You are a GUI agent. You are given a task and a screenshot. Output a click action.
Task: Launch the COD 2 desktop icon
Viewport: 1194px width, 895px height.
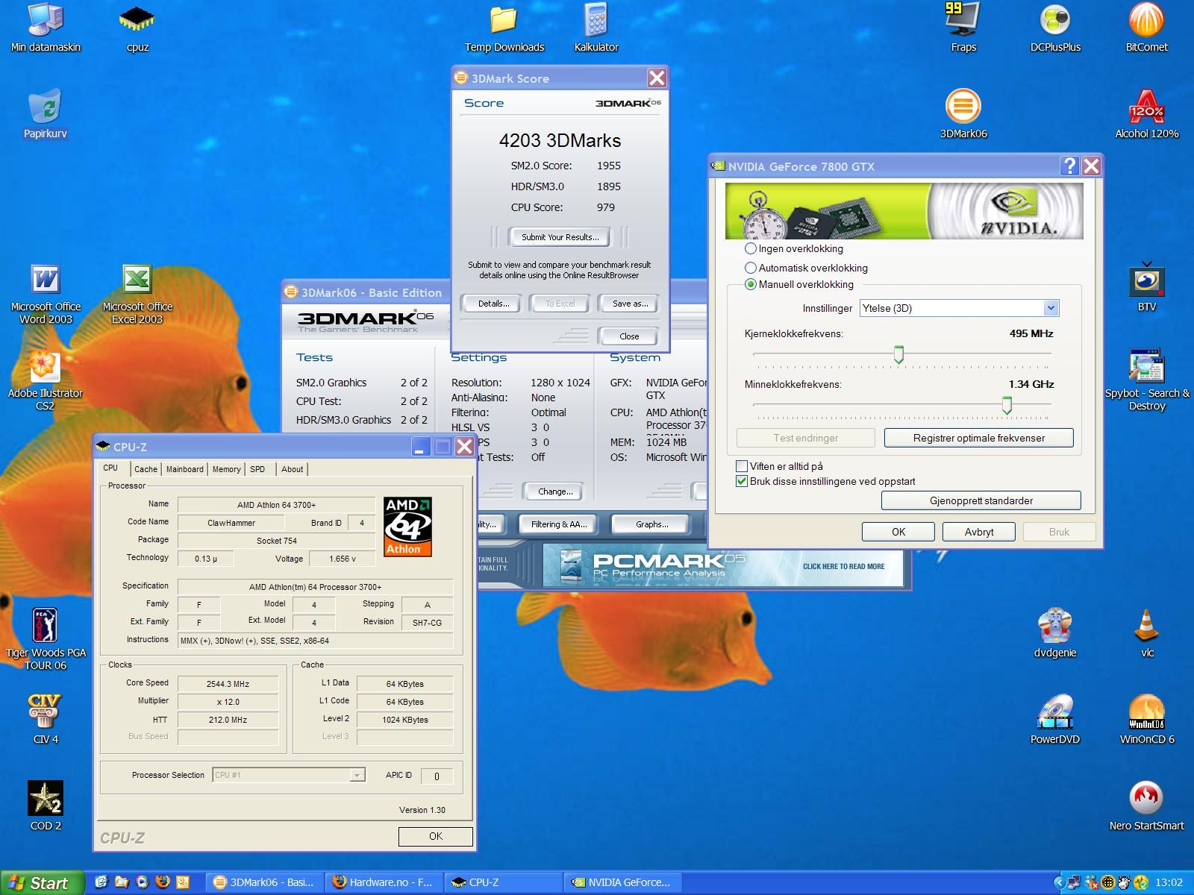point(46,806)
